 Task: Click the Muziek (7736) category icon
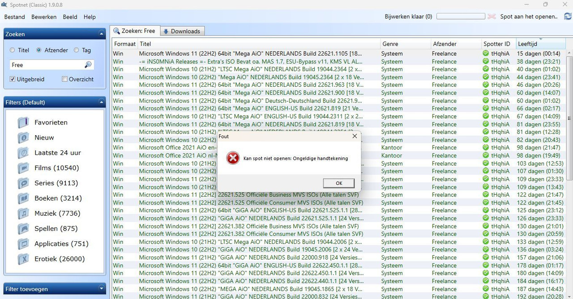coord(23,214)
